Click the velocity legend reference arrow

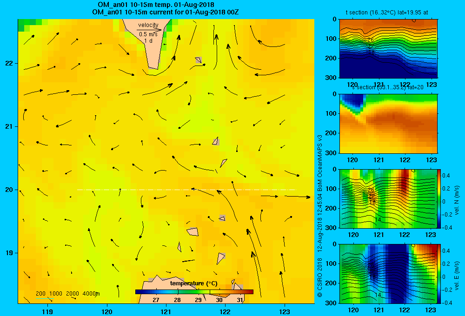click(x=149, y=30)
